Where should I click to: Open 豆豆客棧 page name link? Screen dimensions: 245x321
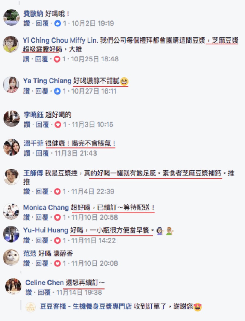click(86, 307)
